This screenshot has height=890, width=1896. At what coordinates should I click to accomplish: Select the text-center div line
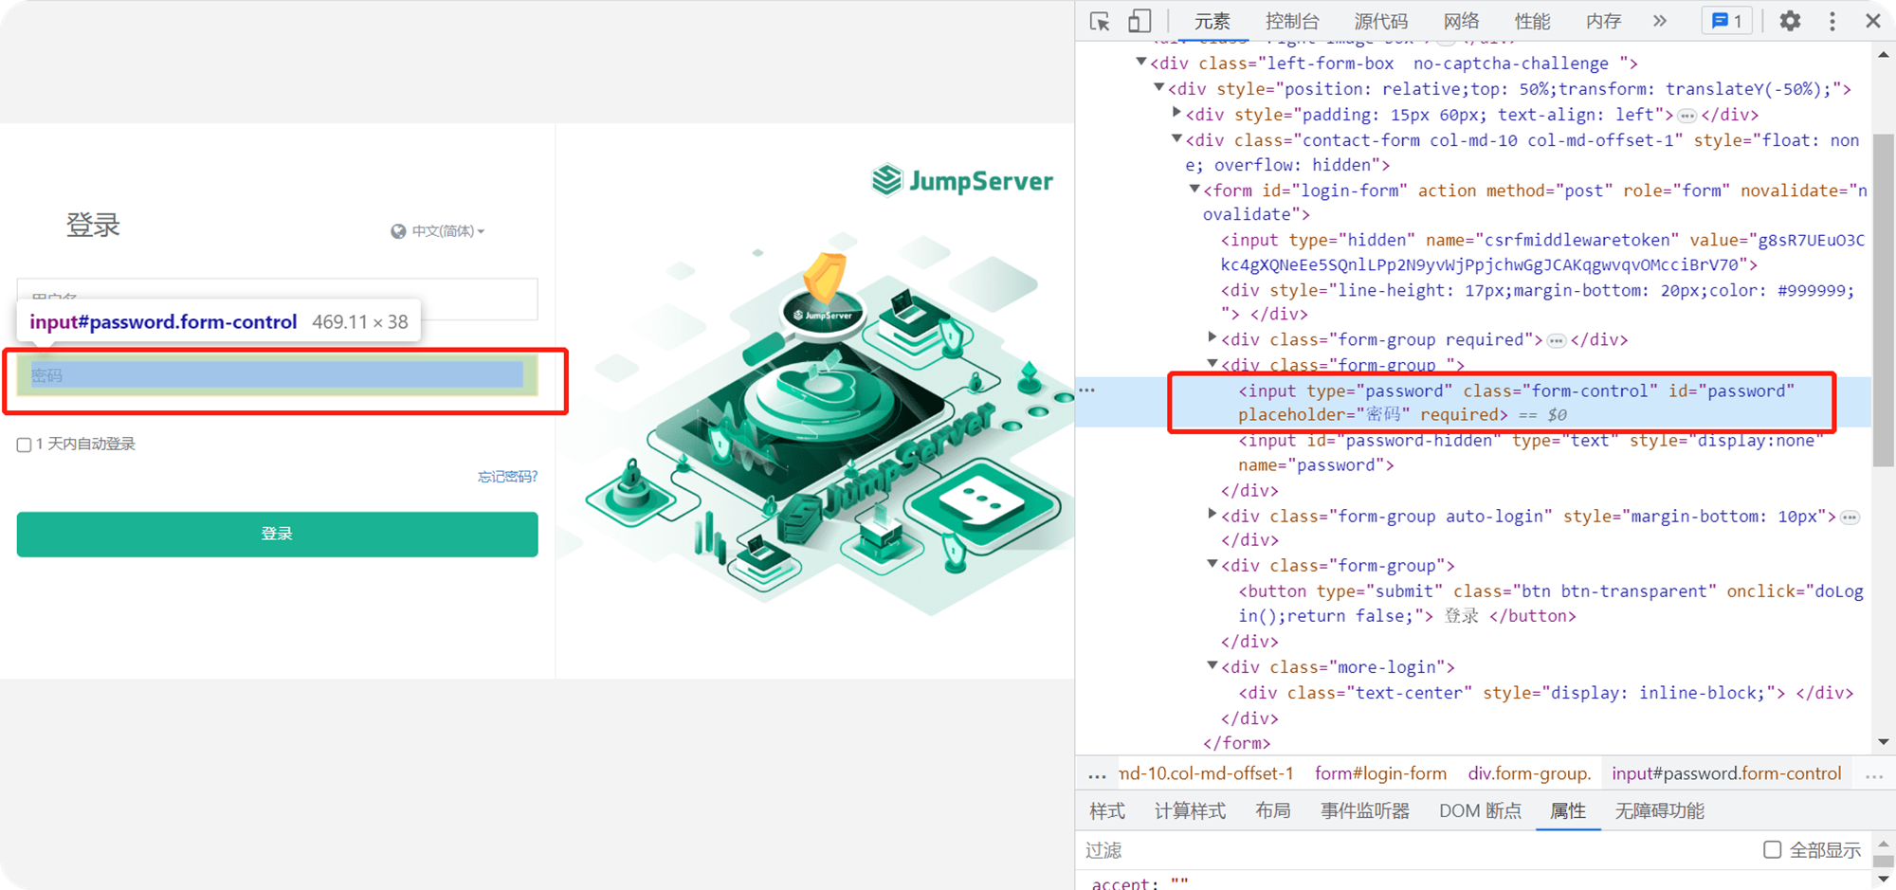point(1545,693)
